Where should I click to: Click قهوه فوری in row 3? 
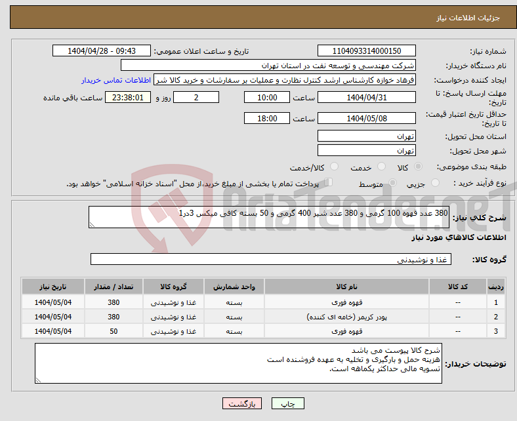(x=346, y=331)
